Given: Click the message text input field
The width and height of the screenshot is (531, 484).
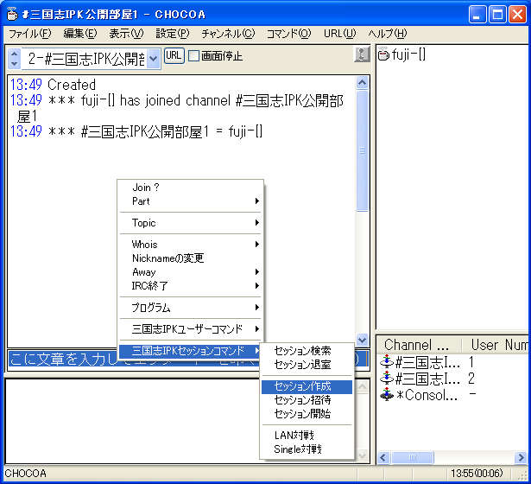Looking at the screenshot, I should pyautogui.click(x=60, y=358).
